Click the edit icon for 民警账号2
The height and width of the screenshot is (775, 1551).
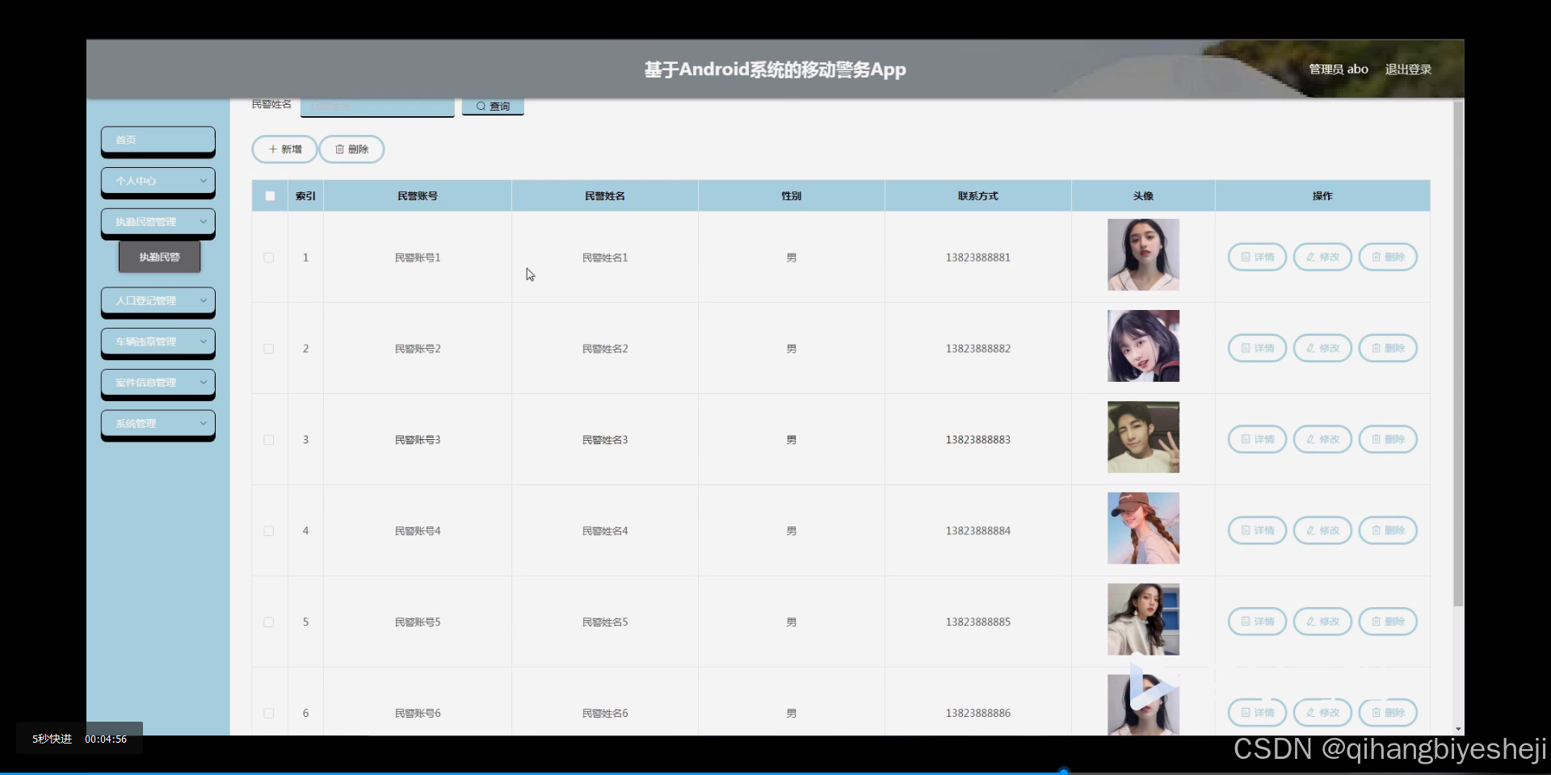pos(1309,348)
